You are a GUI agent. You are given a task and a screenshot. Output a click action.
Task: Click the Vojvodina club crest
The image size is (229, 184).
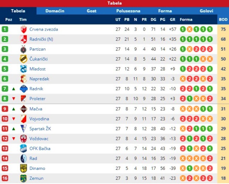click(23, 119)
